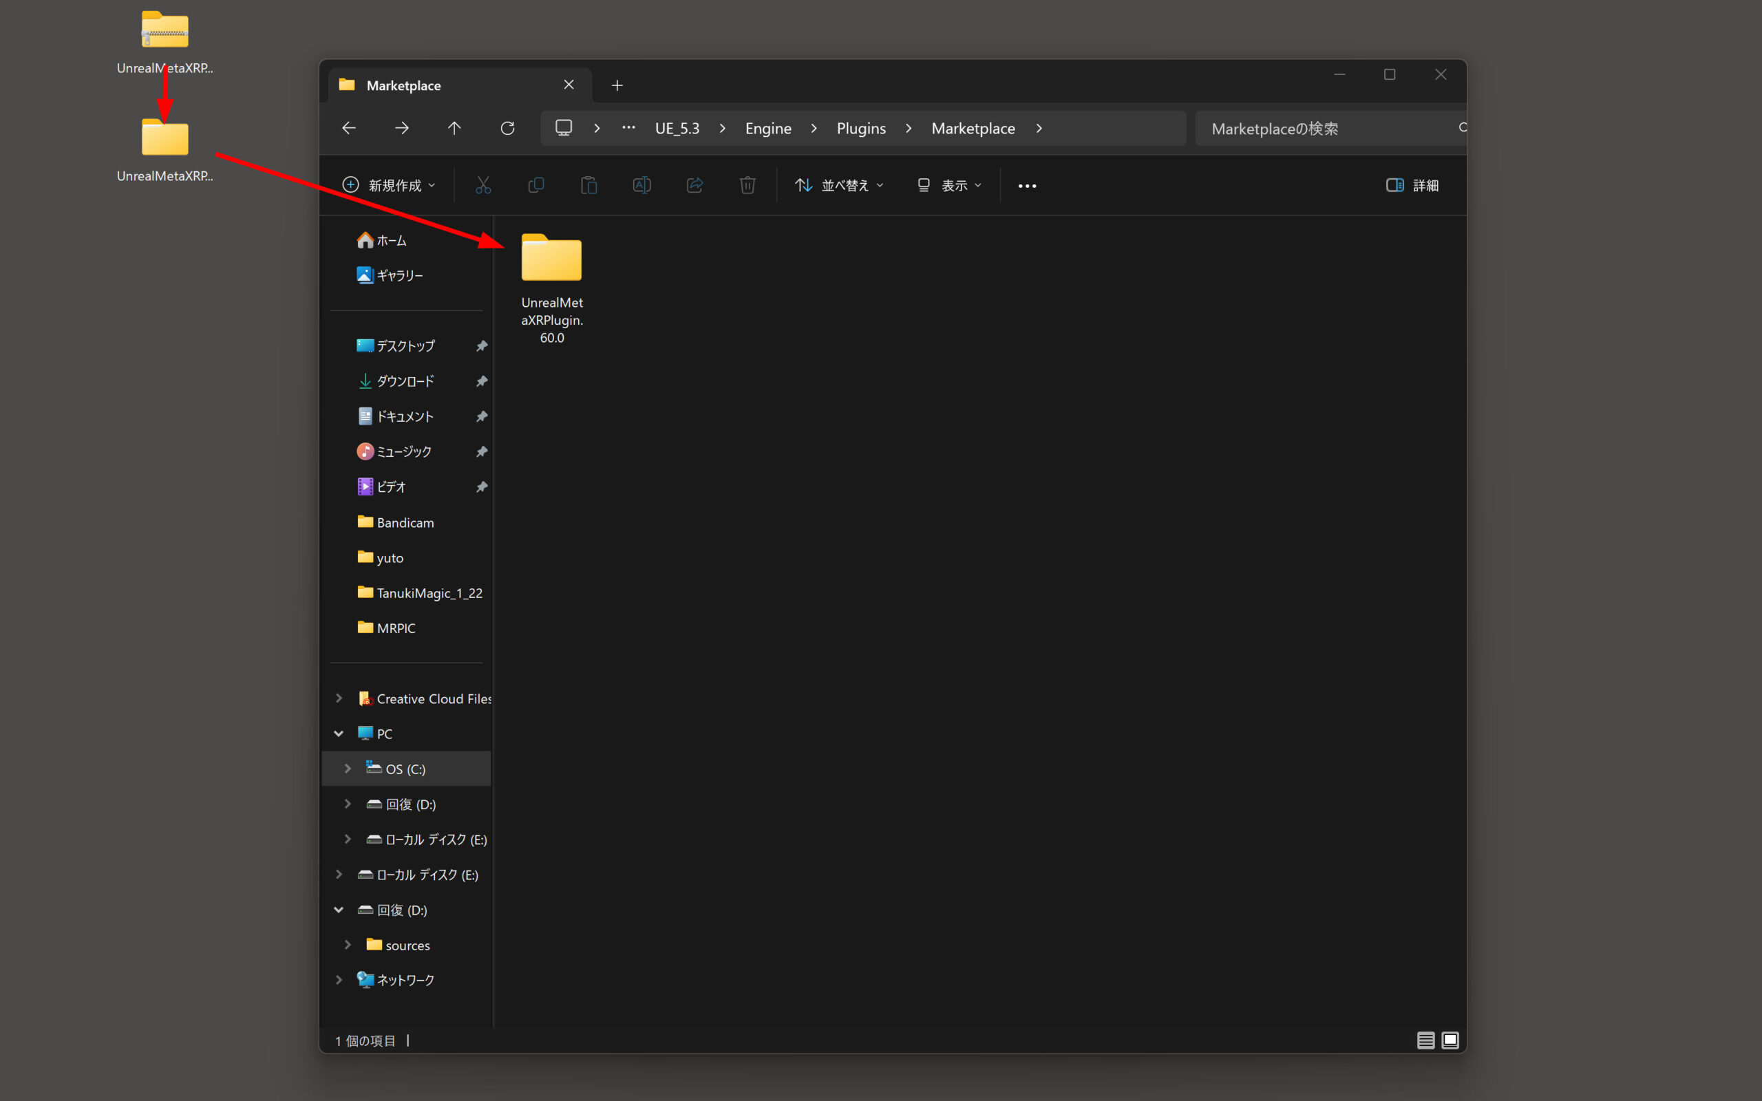
Task: Click Plugins in the breadcrumb path
Action: coord(860,129)
